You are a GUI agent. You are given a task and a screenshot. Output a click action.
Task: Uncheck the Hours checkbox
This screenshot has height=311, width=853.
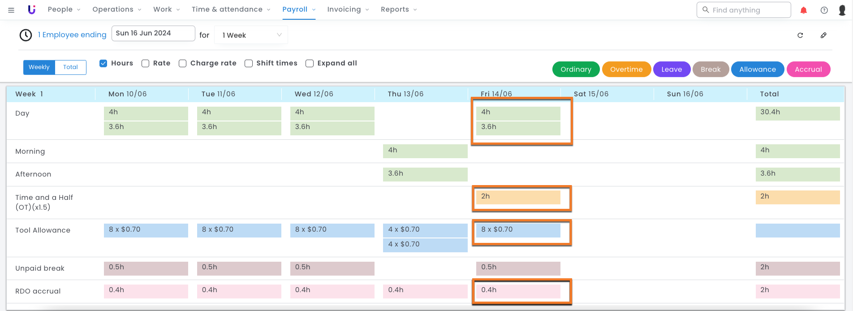pos(103,63)
